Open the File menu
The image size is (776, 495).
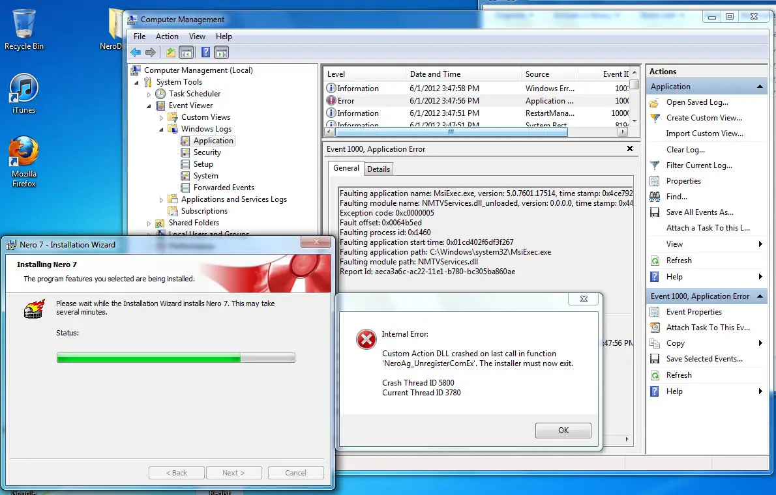(x=140, y=36)
